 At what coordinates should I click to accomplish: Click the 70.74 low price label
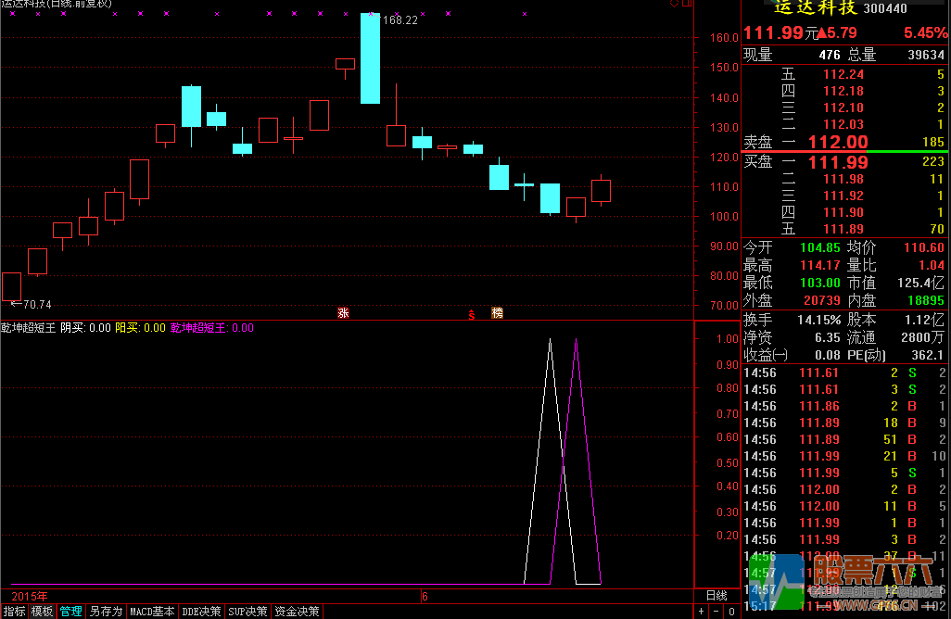click(37, 304)
